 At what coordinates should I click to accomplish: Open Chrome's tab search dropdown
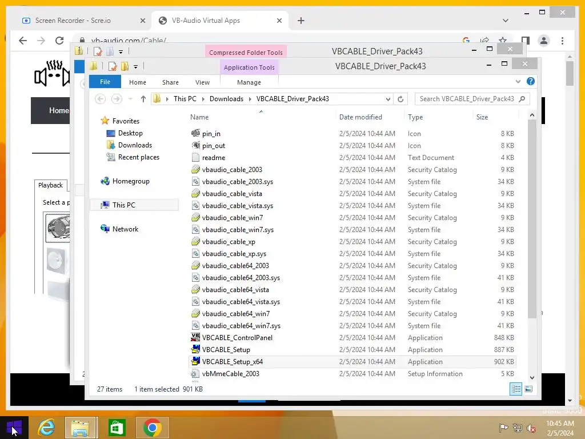click(x=505, y=21)
